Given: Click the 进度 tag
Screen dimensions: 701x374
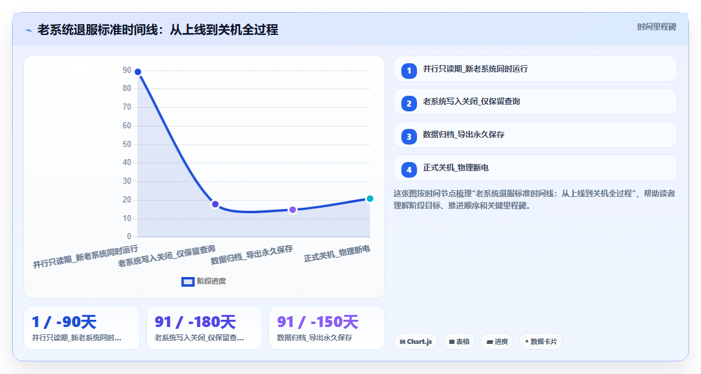Looking at the screenshot, I should pos(497,341).
